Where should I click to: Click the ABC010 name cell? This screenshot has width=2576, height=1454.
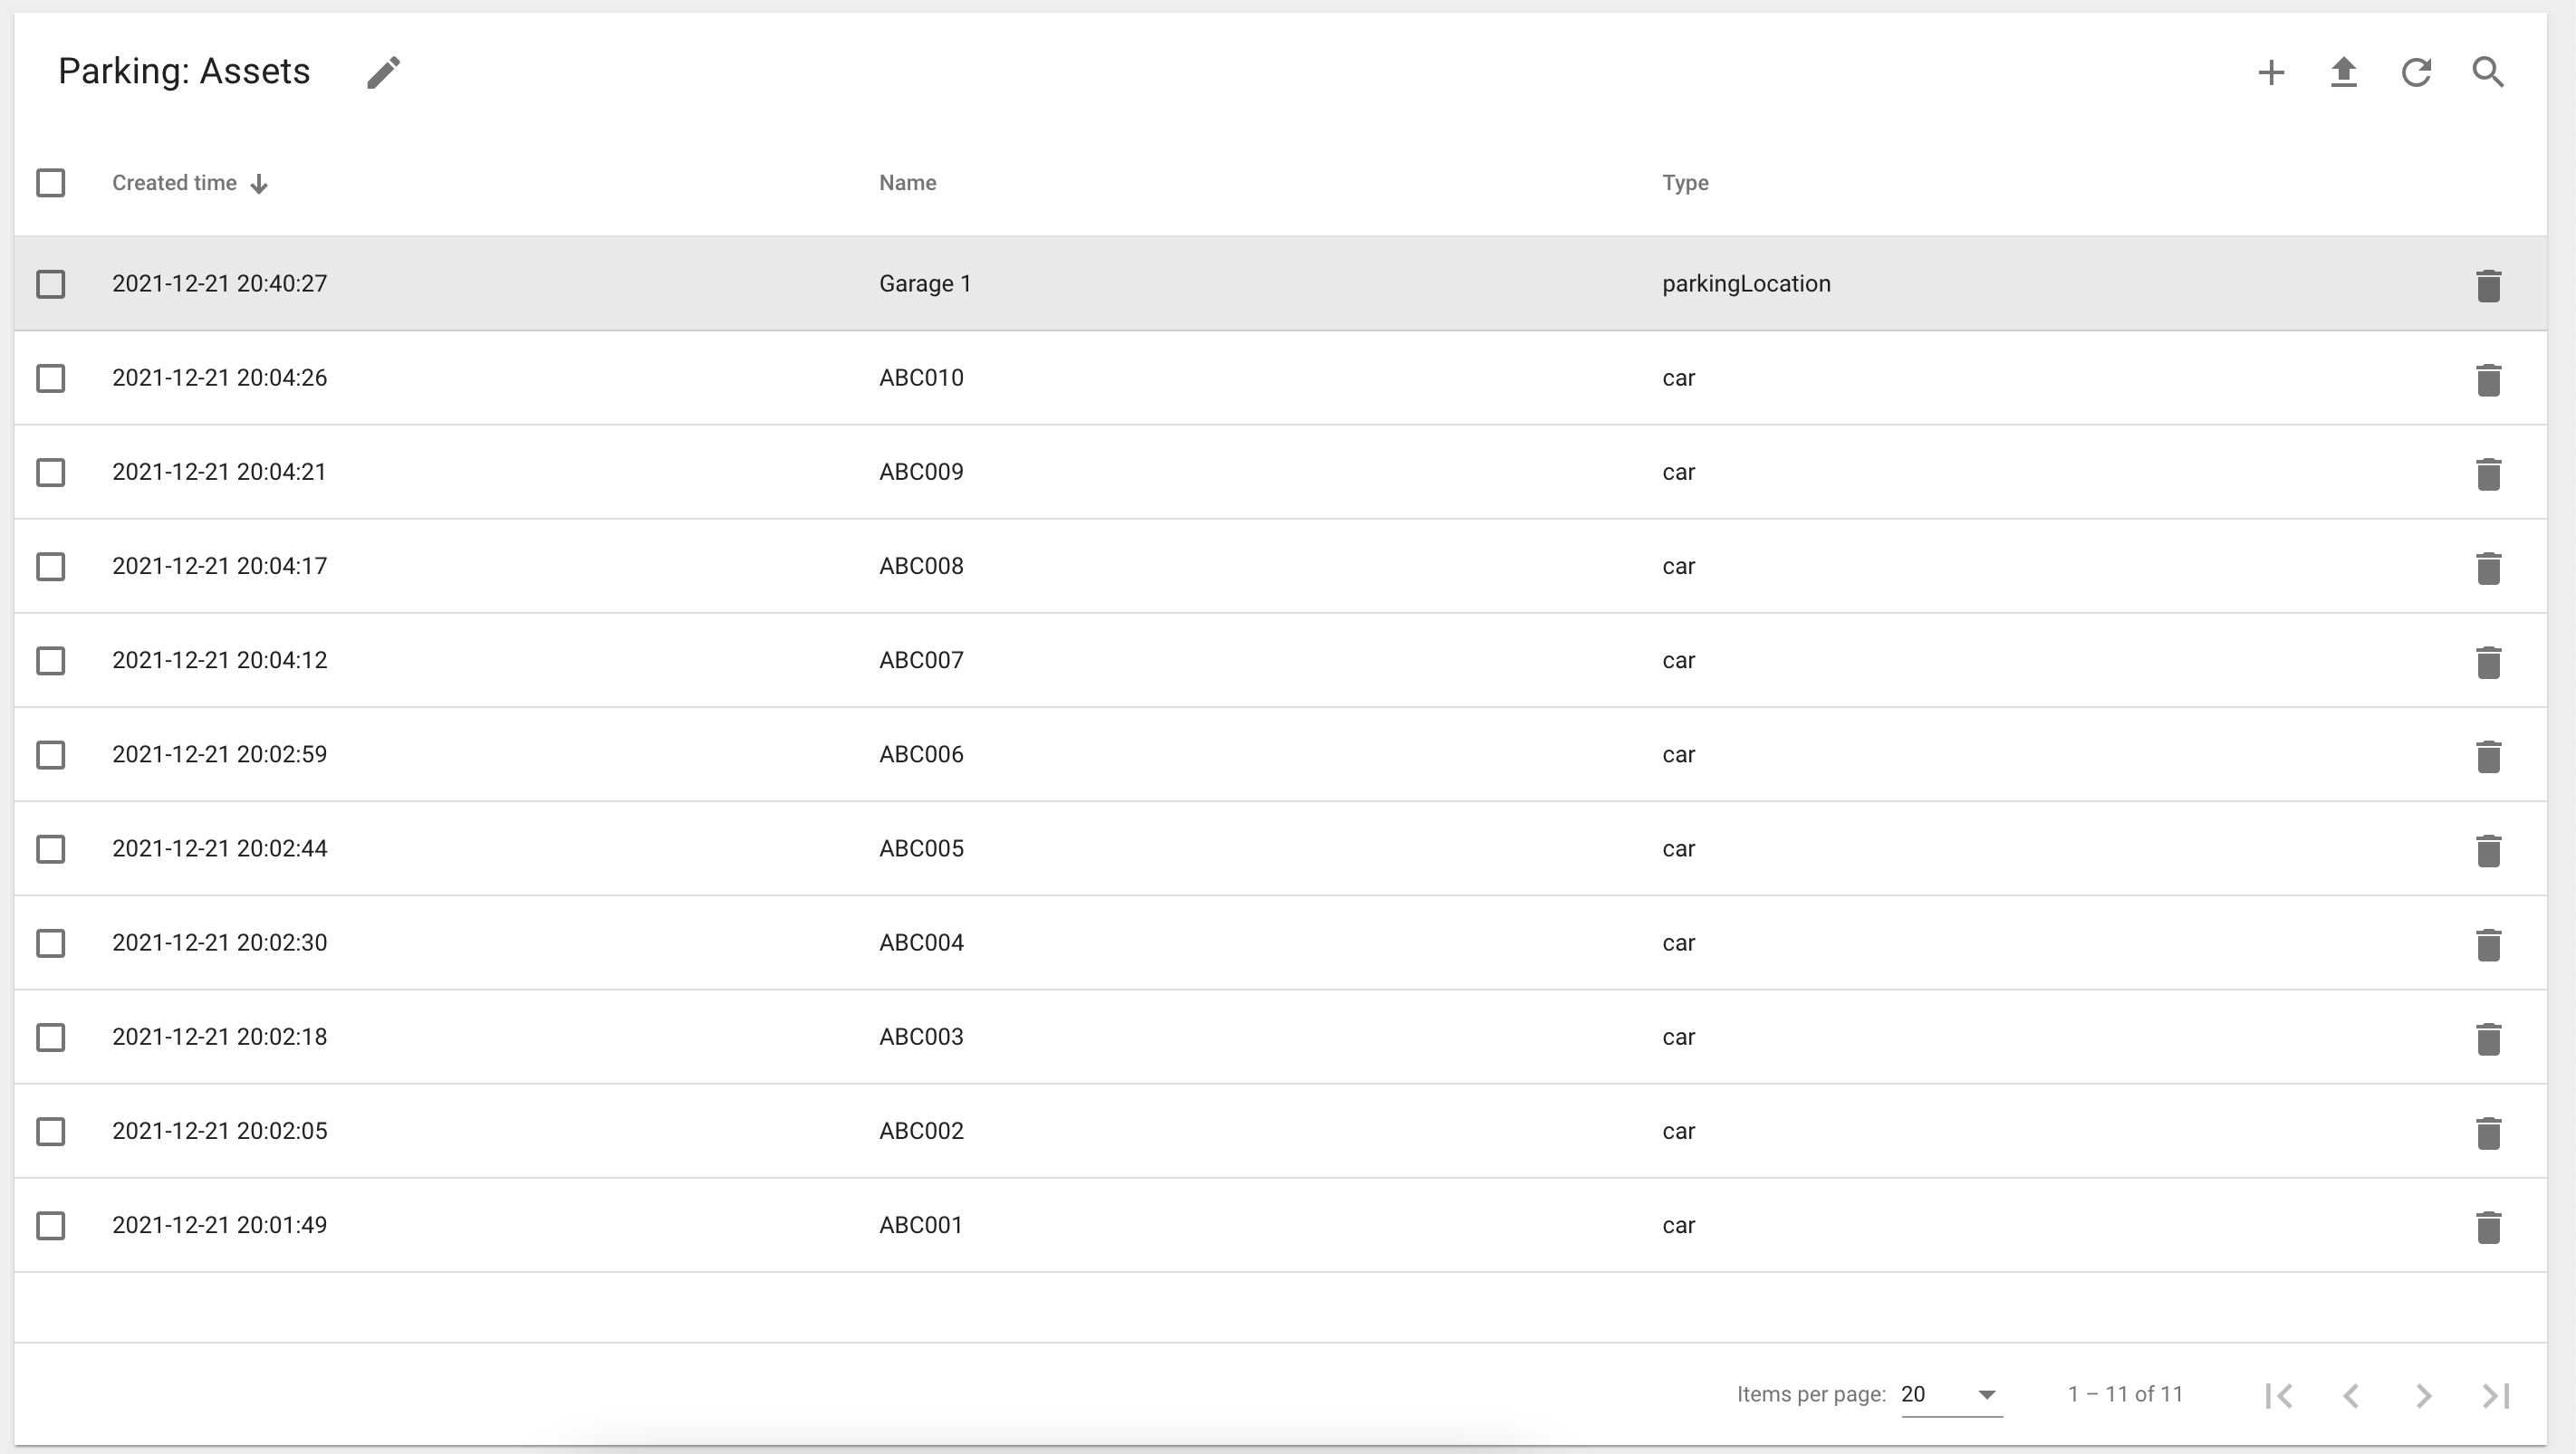point(921,378)
